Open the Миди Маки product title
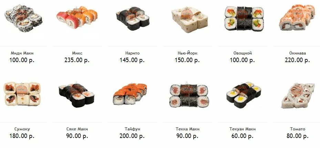 pos(22,53)
